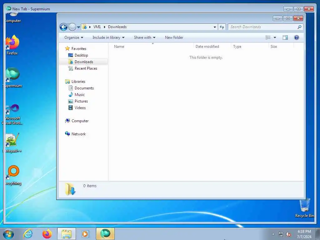Select the Recycle Bin desktop icon
The width and height of the screenshot is (320, 240).
pyautogui.click(x=304, y=208)
